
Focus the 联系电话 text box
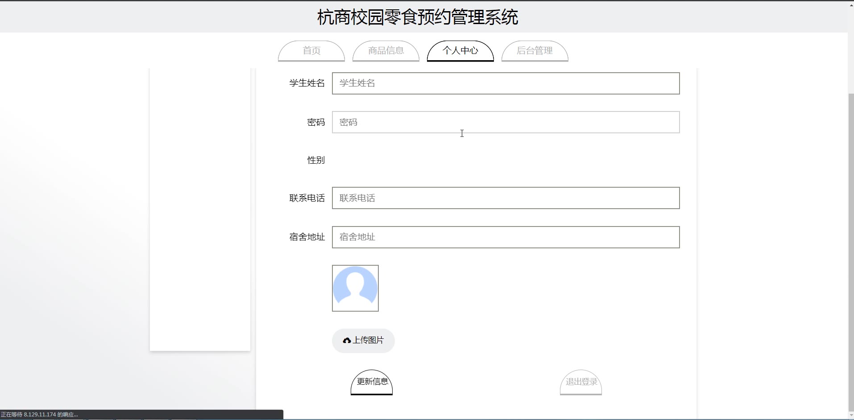tap(506, 198)
